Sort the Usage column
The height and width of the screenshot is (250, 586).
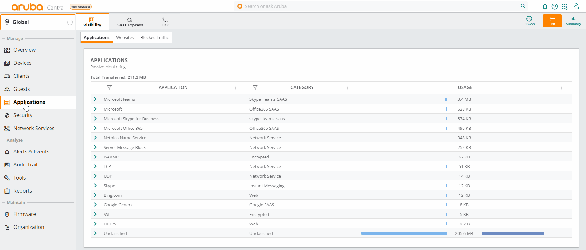click(x=563, y=88)
